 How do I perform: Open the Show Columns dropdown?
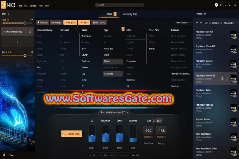pyautogui.click(x=183, y=23)
